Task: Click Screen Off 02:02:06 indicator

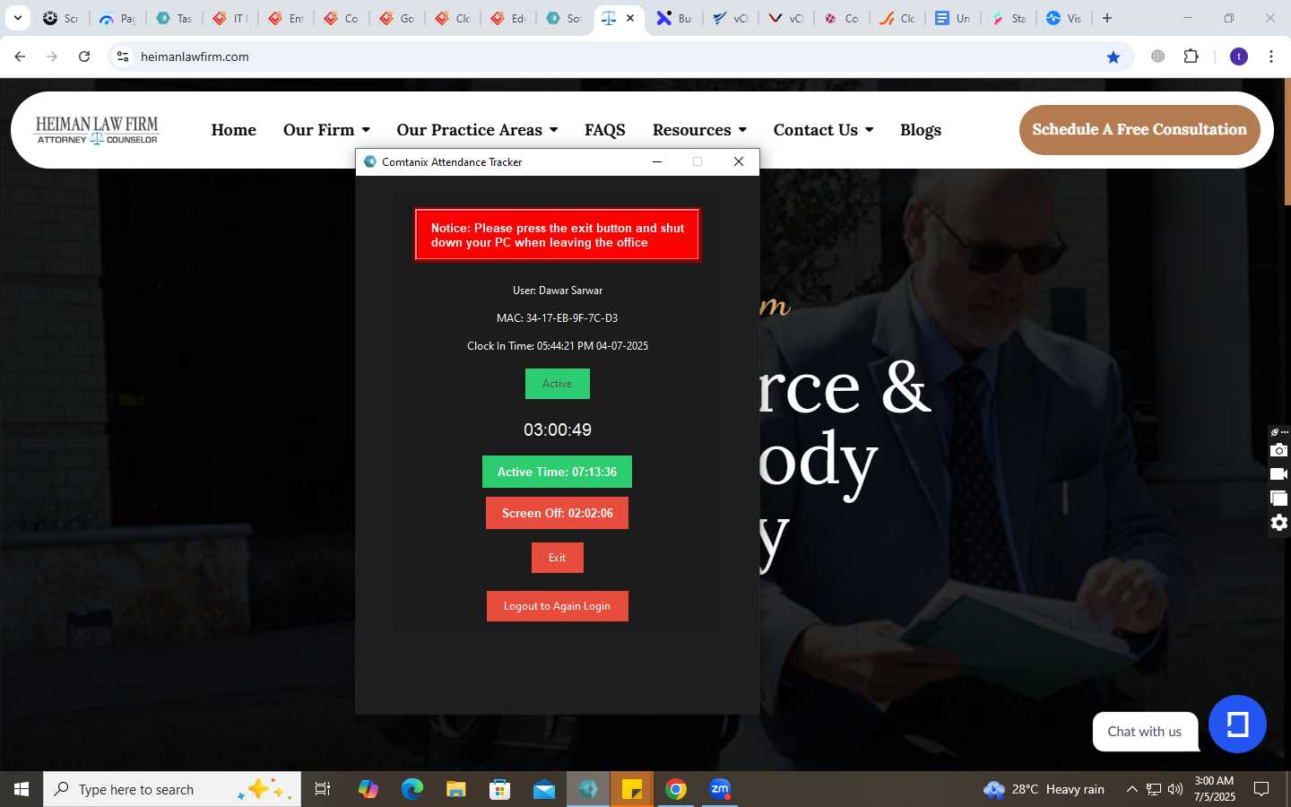Action: tap(557, 513)
